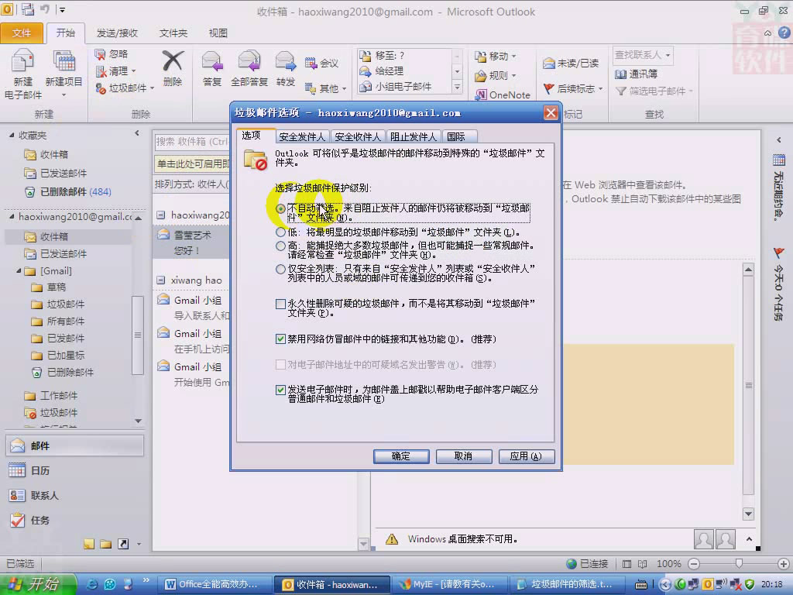
Task: Switch to the Blocked Senders (阻止发件人) tab
Action: [414, 136]
